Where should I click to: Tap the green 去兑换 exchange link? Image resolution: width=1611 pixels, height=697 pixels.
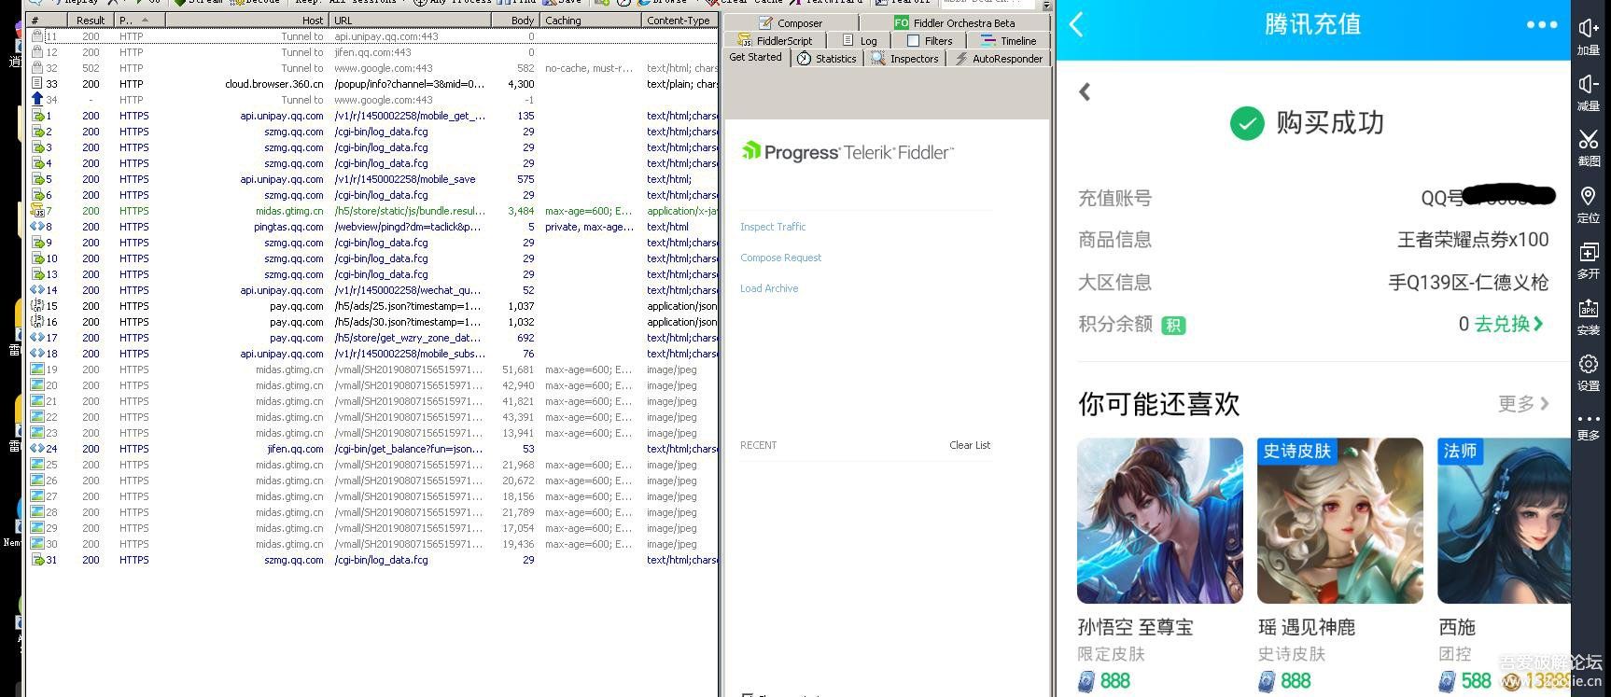1509,324
